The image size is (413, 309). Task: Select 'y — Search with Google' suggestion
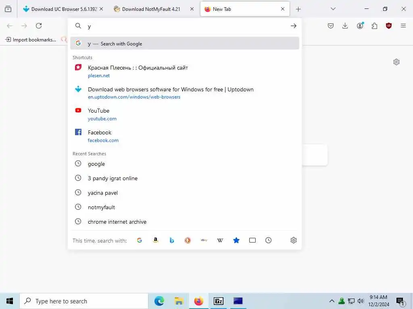(185, 43)
